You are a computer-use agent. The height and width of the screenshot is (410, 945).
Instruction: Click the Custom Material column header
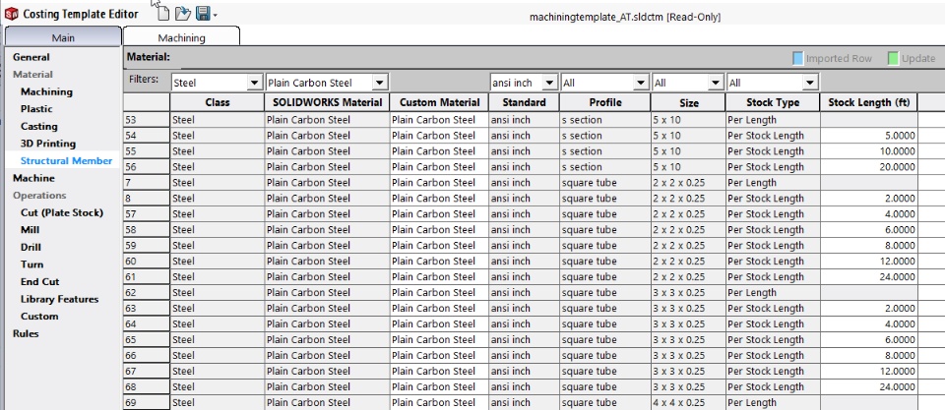(x=439, y=102)
